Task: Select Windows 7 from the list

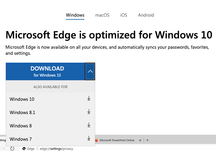Action: (x=50, y=139)
